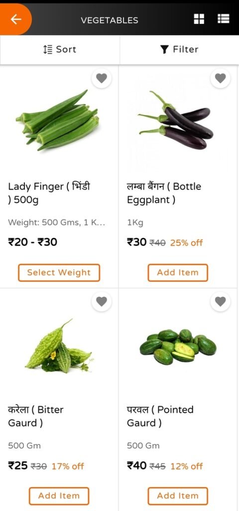This screenshot has width=239, height=511.
Task: Open the Pointed Gaurd product title
Action: [x=160, y=416]
